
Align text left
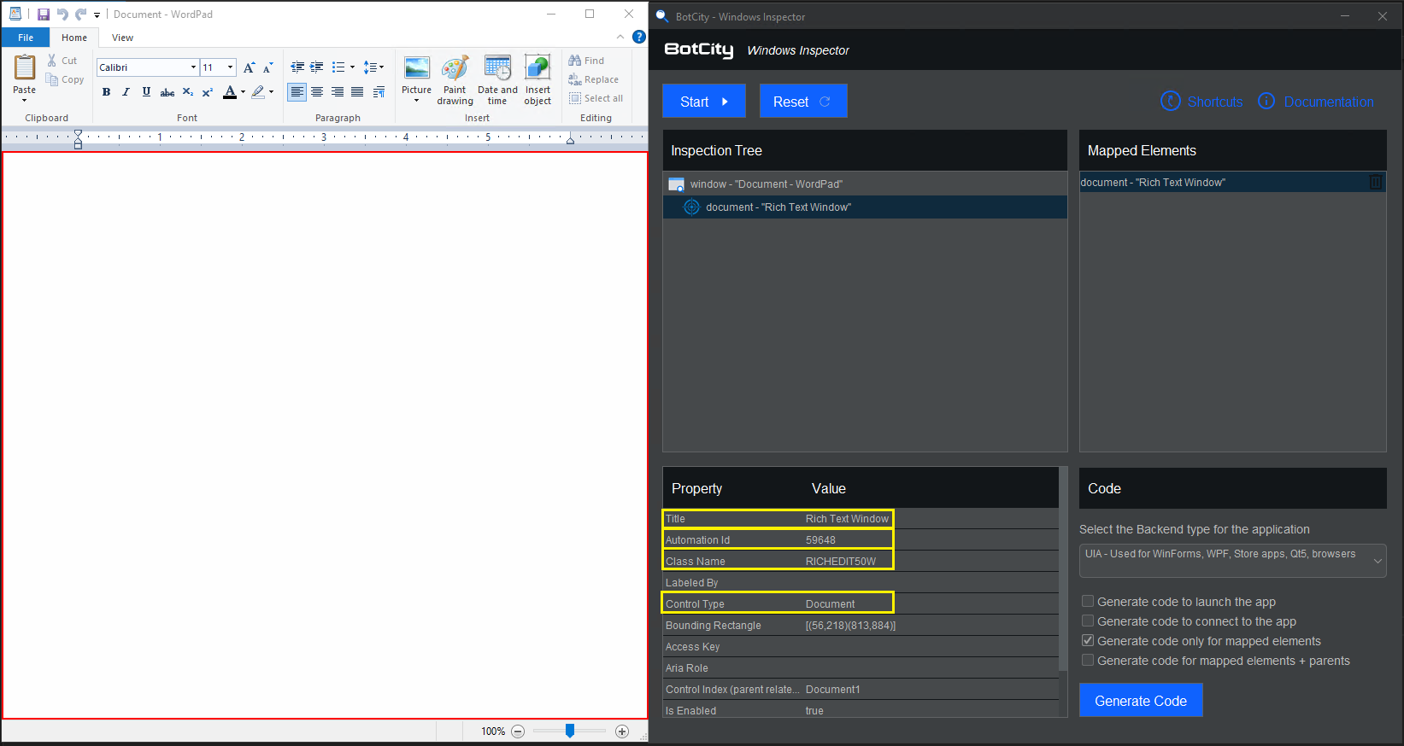297,92
